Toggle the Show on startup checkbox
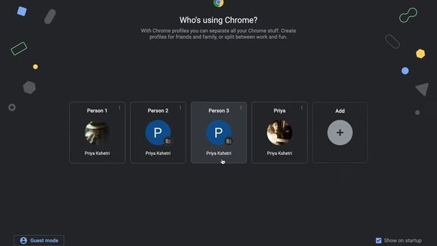 378,241
